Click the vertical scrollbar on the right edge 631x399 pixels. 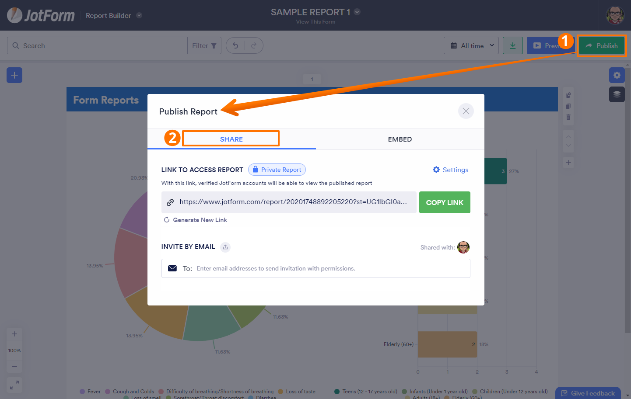point(628,201)
